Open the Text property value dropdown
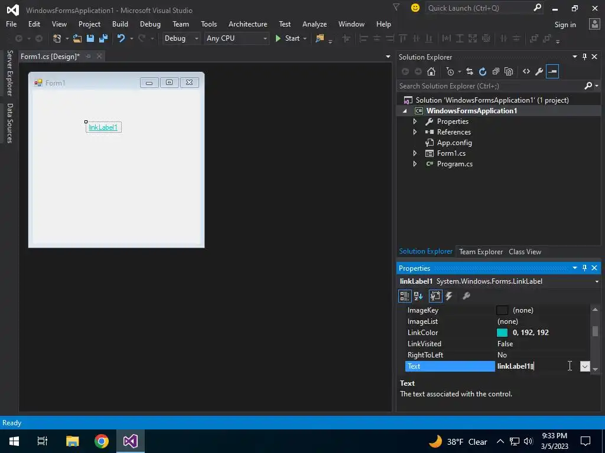The image size is (605, 453). [585, 366]
